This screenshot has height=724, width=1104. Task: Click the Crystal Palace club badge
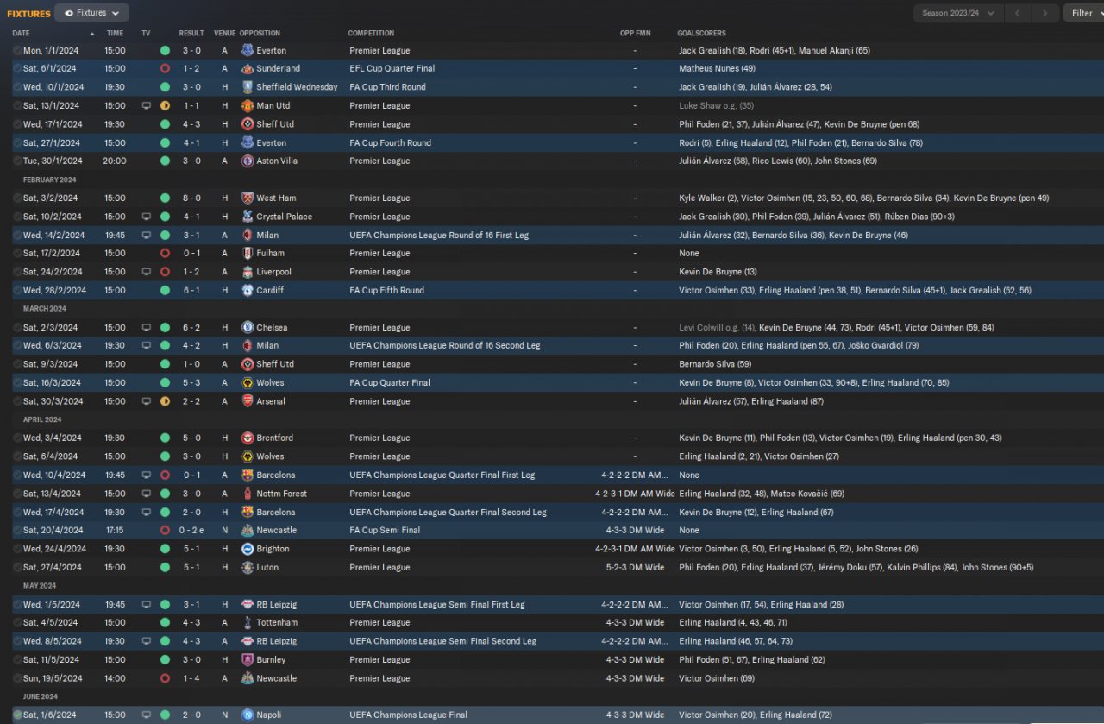[x=248, y=217]
